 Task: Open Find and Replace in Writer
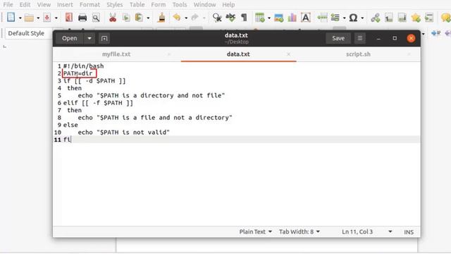(217, 18)
